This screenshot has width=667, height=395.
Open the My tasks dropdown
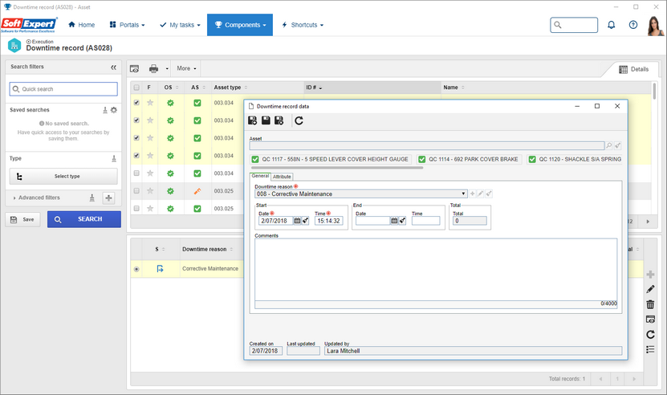click(x=180, y=25)
